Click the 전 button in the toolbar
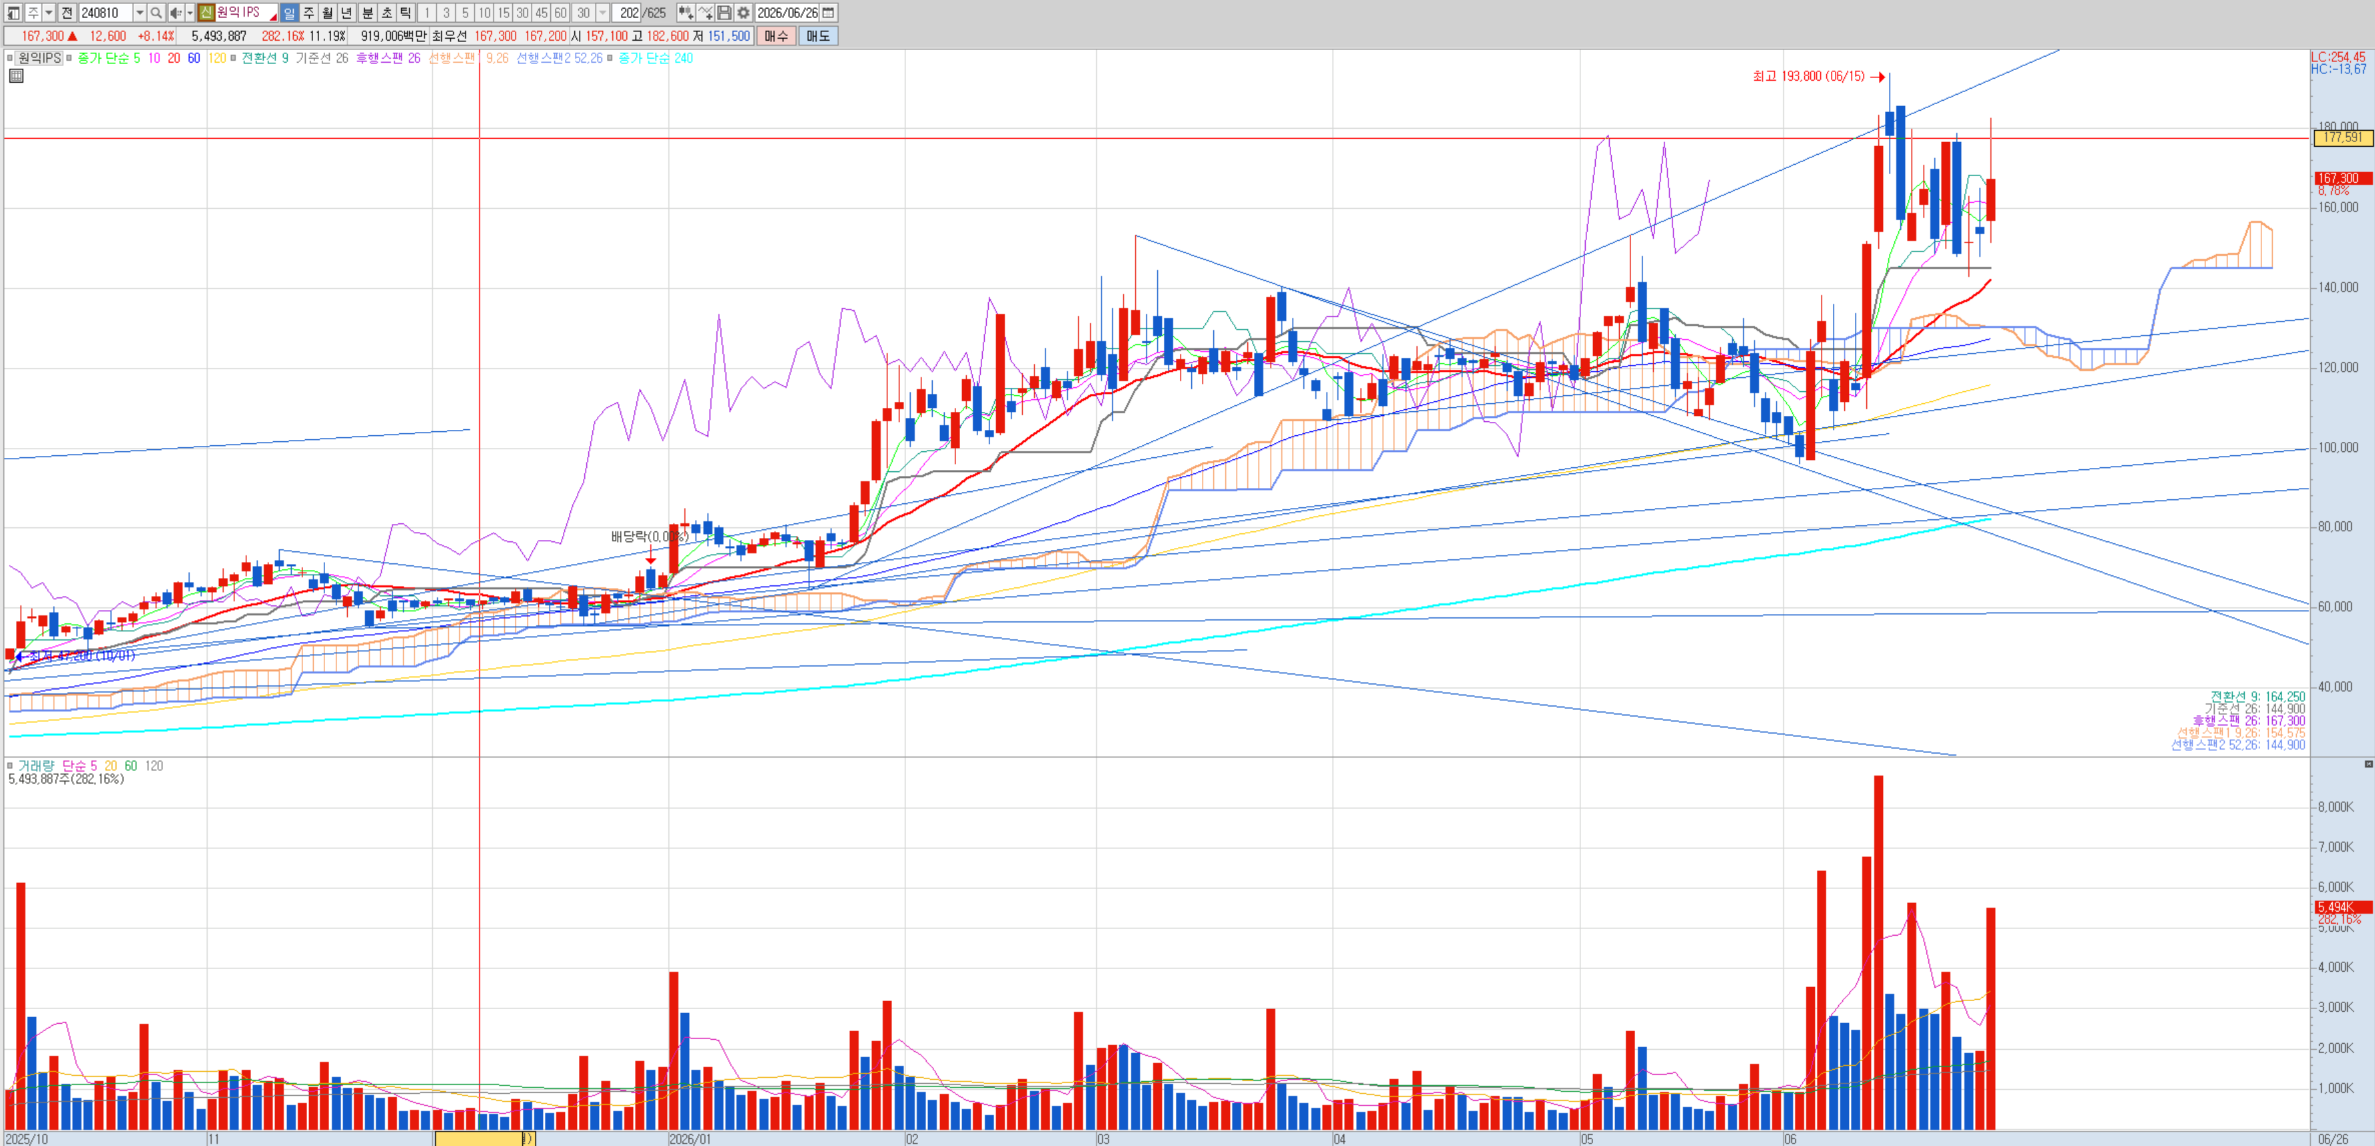 point(67,13)
